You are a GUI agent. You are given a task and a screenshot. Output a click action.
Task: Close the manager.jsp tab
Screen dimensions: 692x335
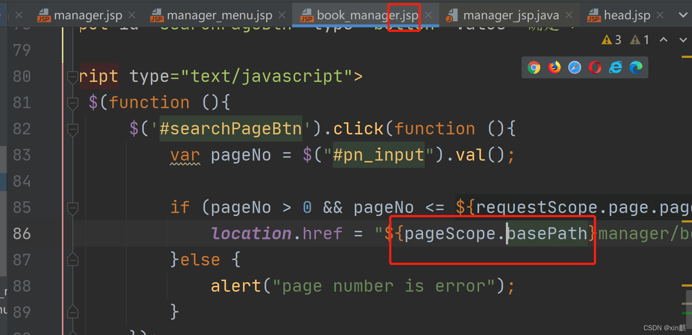tap(132, 15)
